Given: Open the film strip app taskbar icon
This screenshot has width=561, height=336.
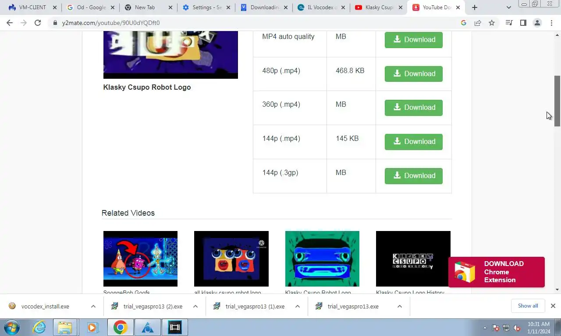Looking at the screenshot, I should click(175, 327).
